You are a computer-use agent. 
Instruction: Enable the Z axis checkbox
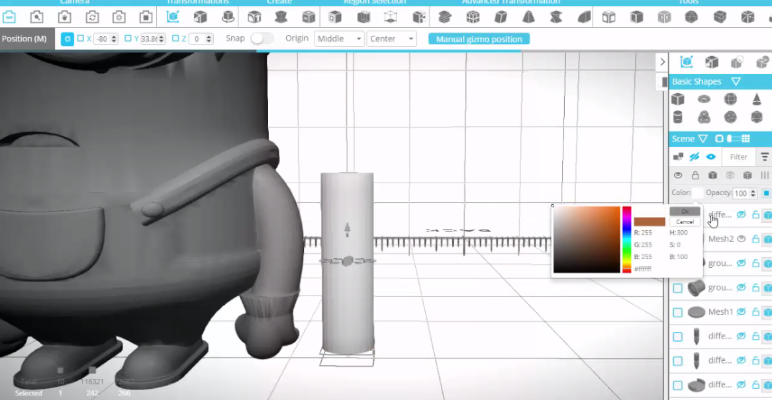[x=175, y=38]
